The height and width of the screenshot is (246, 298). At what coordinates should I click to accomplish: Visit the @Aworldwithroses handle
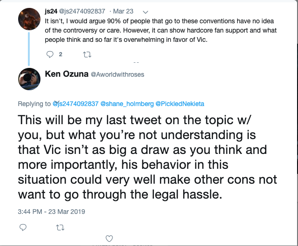[x=118, y=74]
